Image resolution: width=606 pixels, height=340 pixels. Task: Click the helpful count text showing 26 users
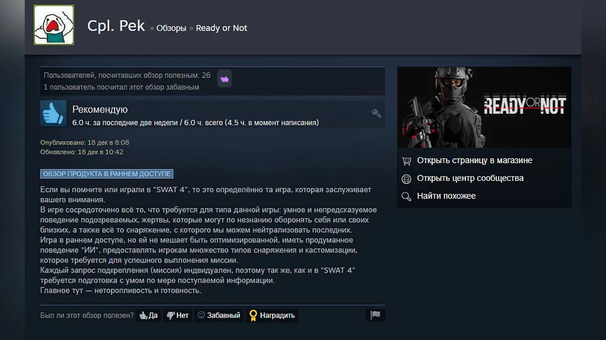pos(127,75)
